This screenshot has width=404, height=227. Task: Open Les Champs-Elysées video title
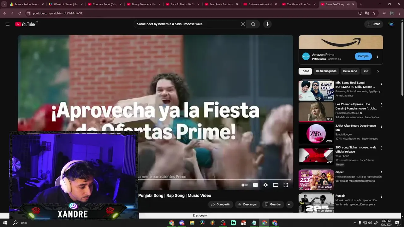pos(356,106)
